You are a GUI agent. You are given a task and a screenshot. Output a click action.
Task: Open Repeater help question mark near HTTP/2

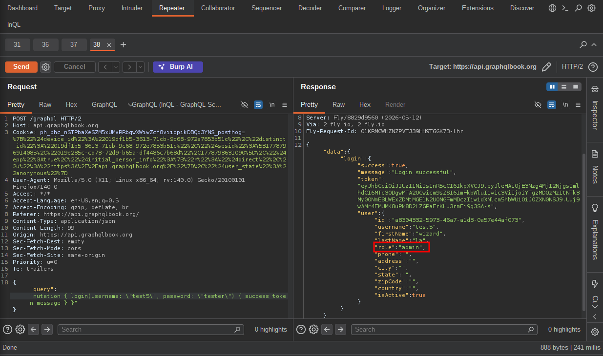pyautogui.click(x=593, y=67)
